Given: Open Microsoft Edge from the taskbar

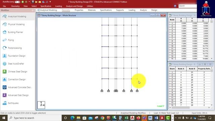Looking at the screenshot, I should tap(73, 118).
